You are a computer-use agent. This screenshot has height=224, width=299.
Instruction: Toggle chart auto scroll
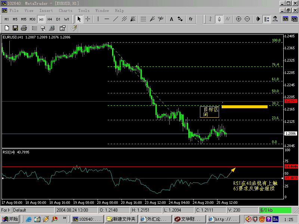(x=258, y=19)
